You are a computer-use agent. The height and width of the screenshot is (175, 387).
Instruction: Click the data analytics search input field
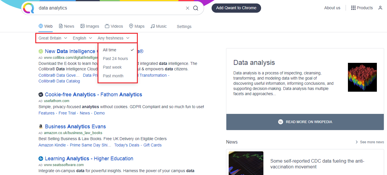tap(110, 8)
